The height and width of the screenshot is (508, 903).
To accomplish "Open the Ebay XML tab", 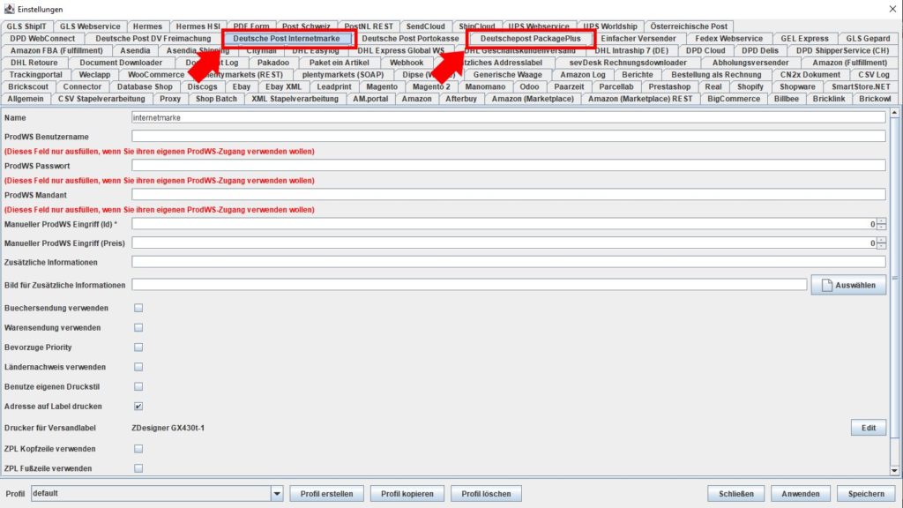I will click(x=283, y=87).
